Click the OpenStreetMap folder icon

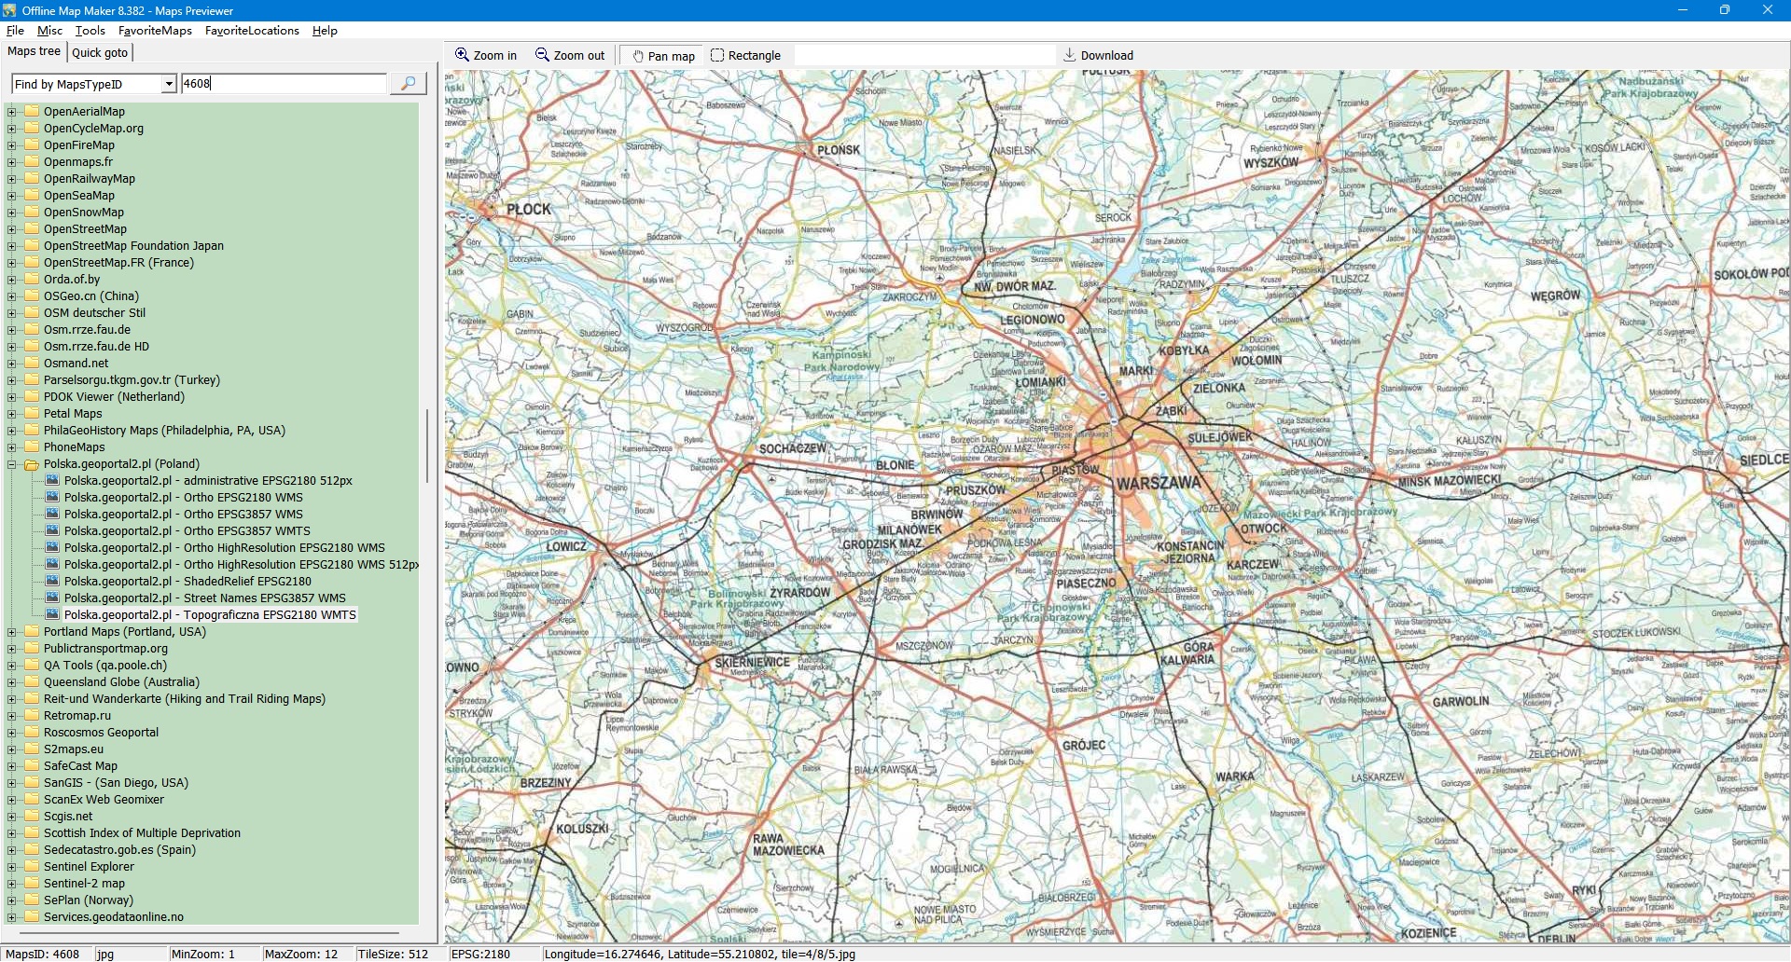[x=32, y=229]
